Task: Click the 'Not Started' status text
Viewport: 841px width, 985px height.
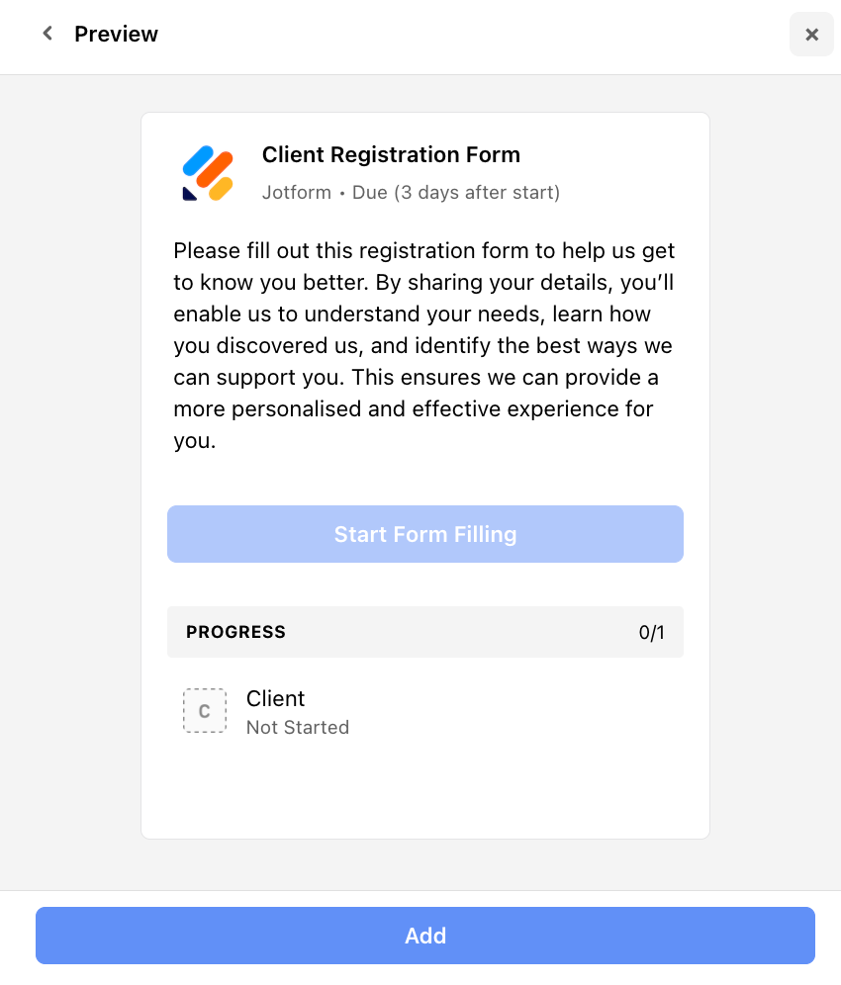Action: (297, 727)
